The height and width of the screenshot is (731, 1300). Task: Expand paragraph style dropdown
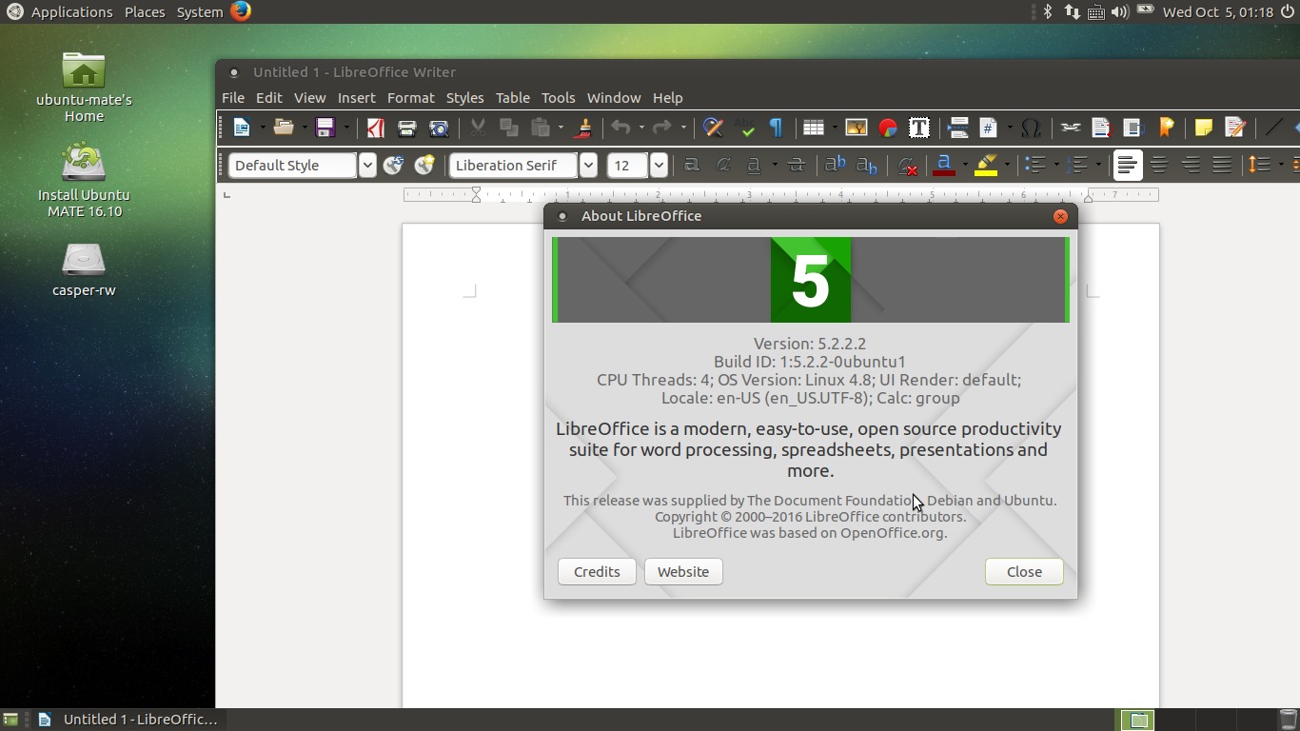[x=367, y=165]
